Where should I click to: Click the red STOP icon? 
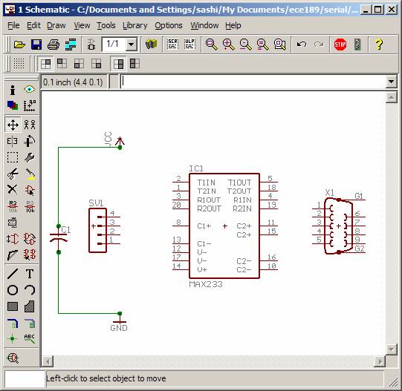tap(340, 45)
